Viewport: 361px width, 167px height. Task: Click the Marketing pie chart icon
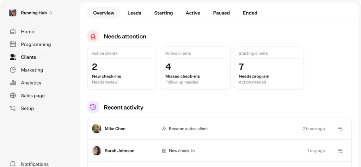point(13,70)
